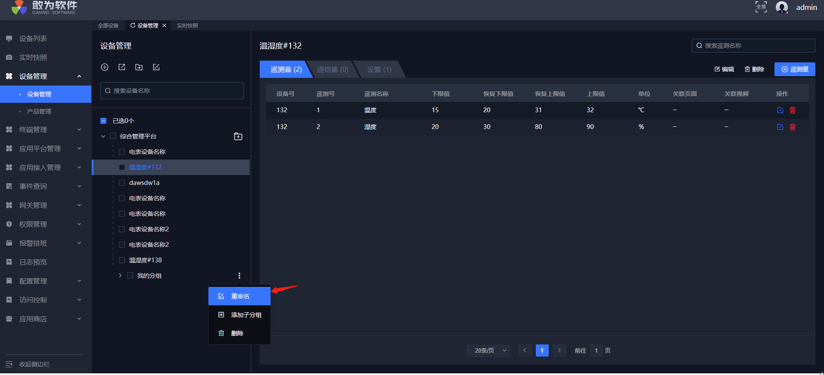The height and width of the screenshot is (375, 824).
Task: Click the GANWEI software logo
Action: [44, 7]
